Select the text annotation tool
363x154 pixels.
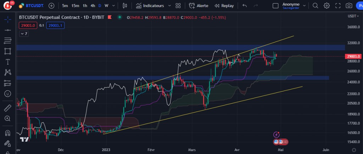pyautogui.click(x=8, y=62)
